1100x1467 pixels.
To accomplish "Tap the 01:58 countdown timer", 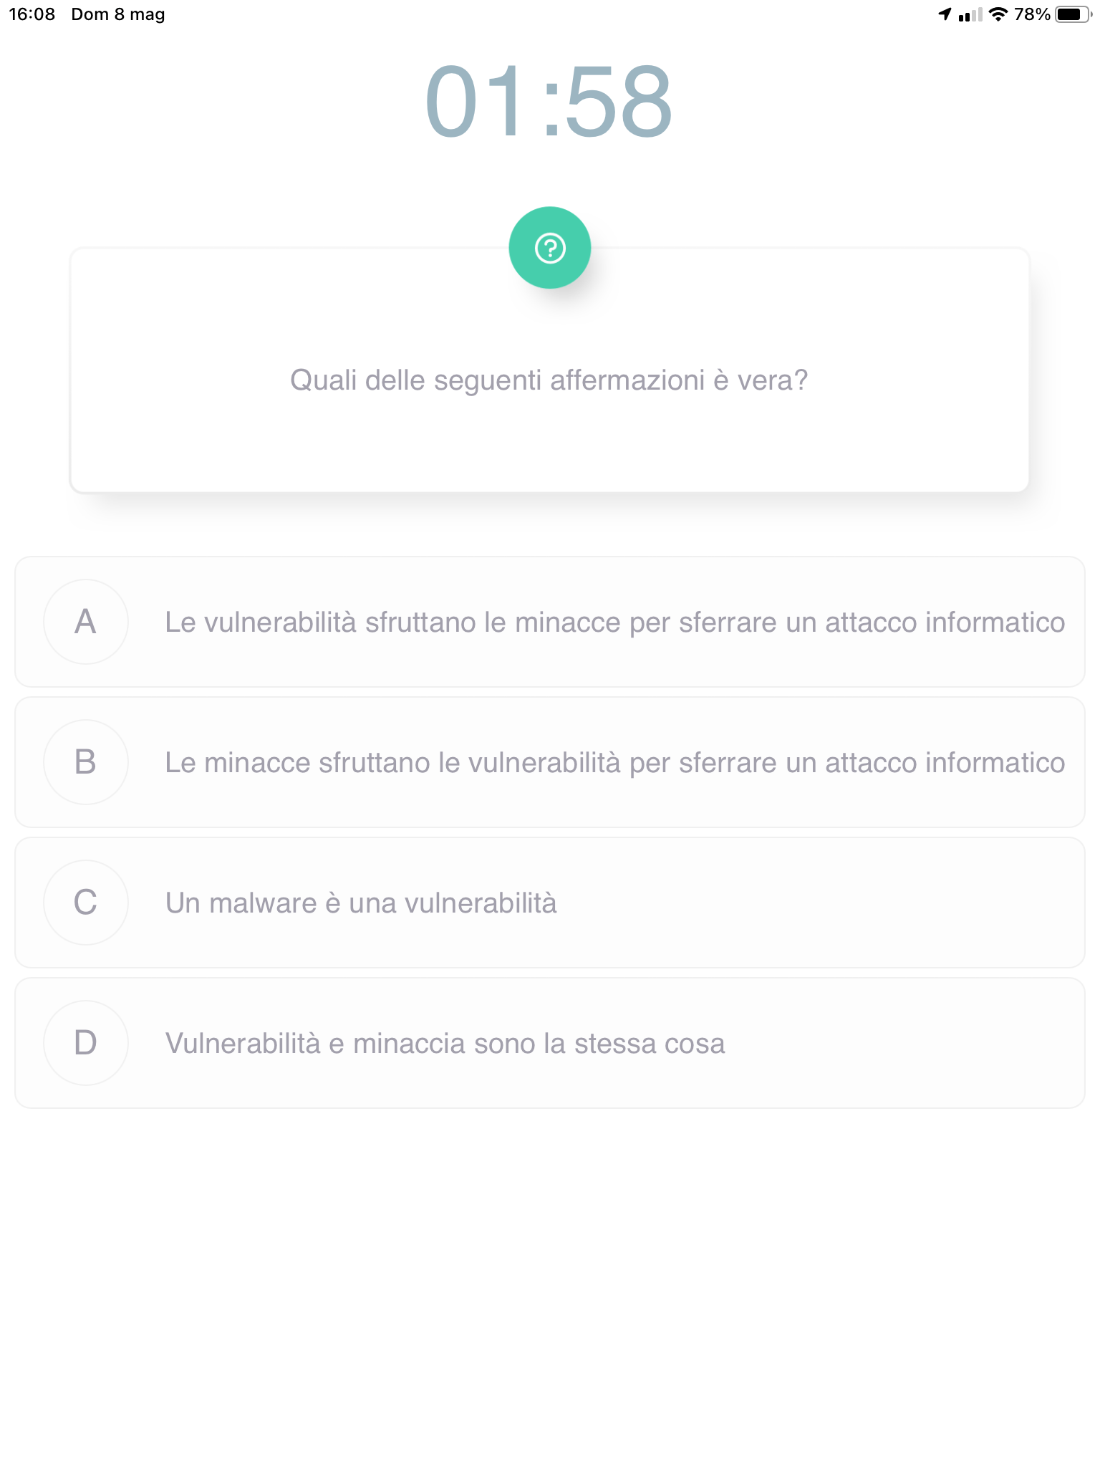I will pyautogui.click(x=549, y=102).
